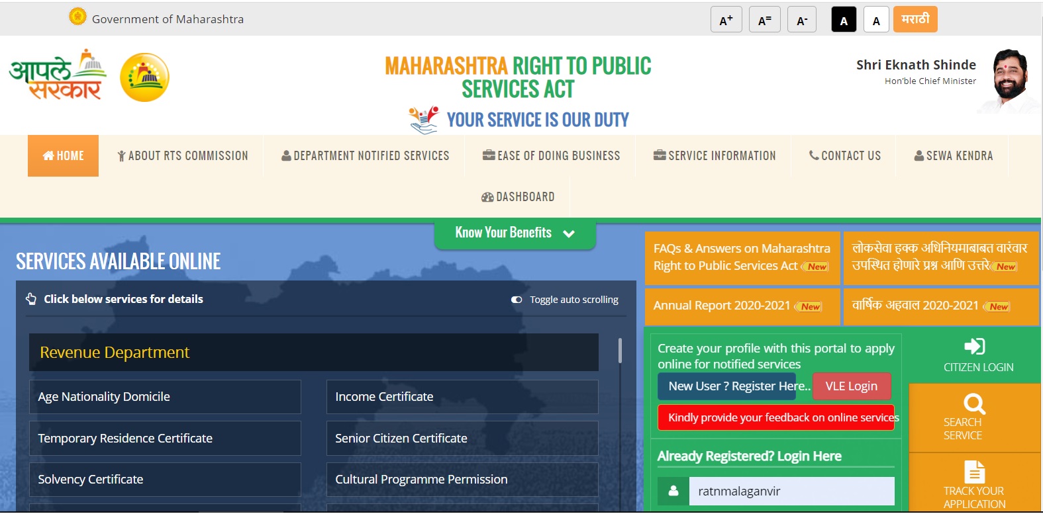The image size is (1043, 514).
Task: Open the Dashboard menu item
Action: [x=518, y=196]
